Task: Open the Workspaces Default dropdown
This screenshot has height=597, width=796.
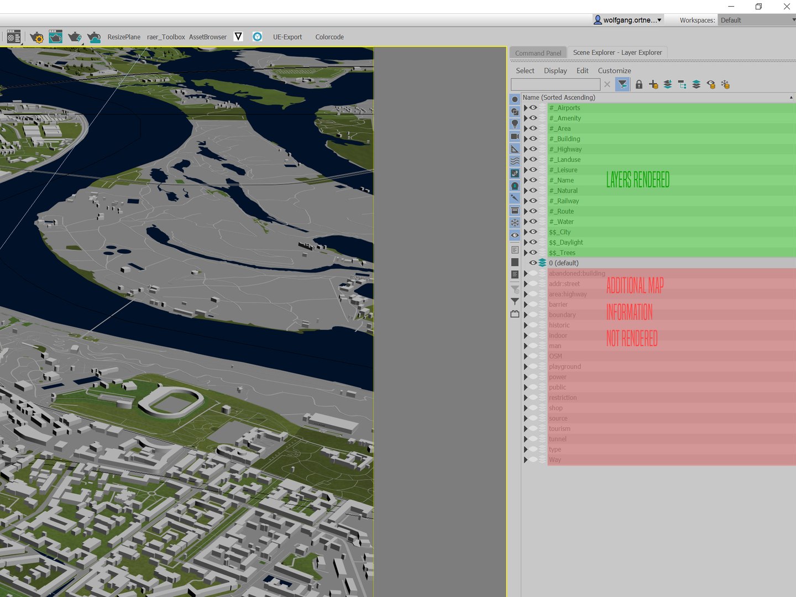Action: pos(757,20)
